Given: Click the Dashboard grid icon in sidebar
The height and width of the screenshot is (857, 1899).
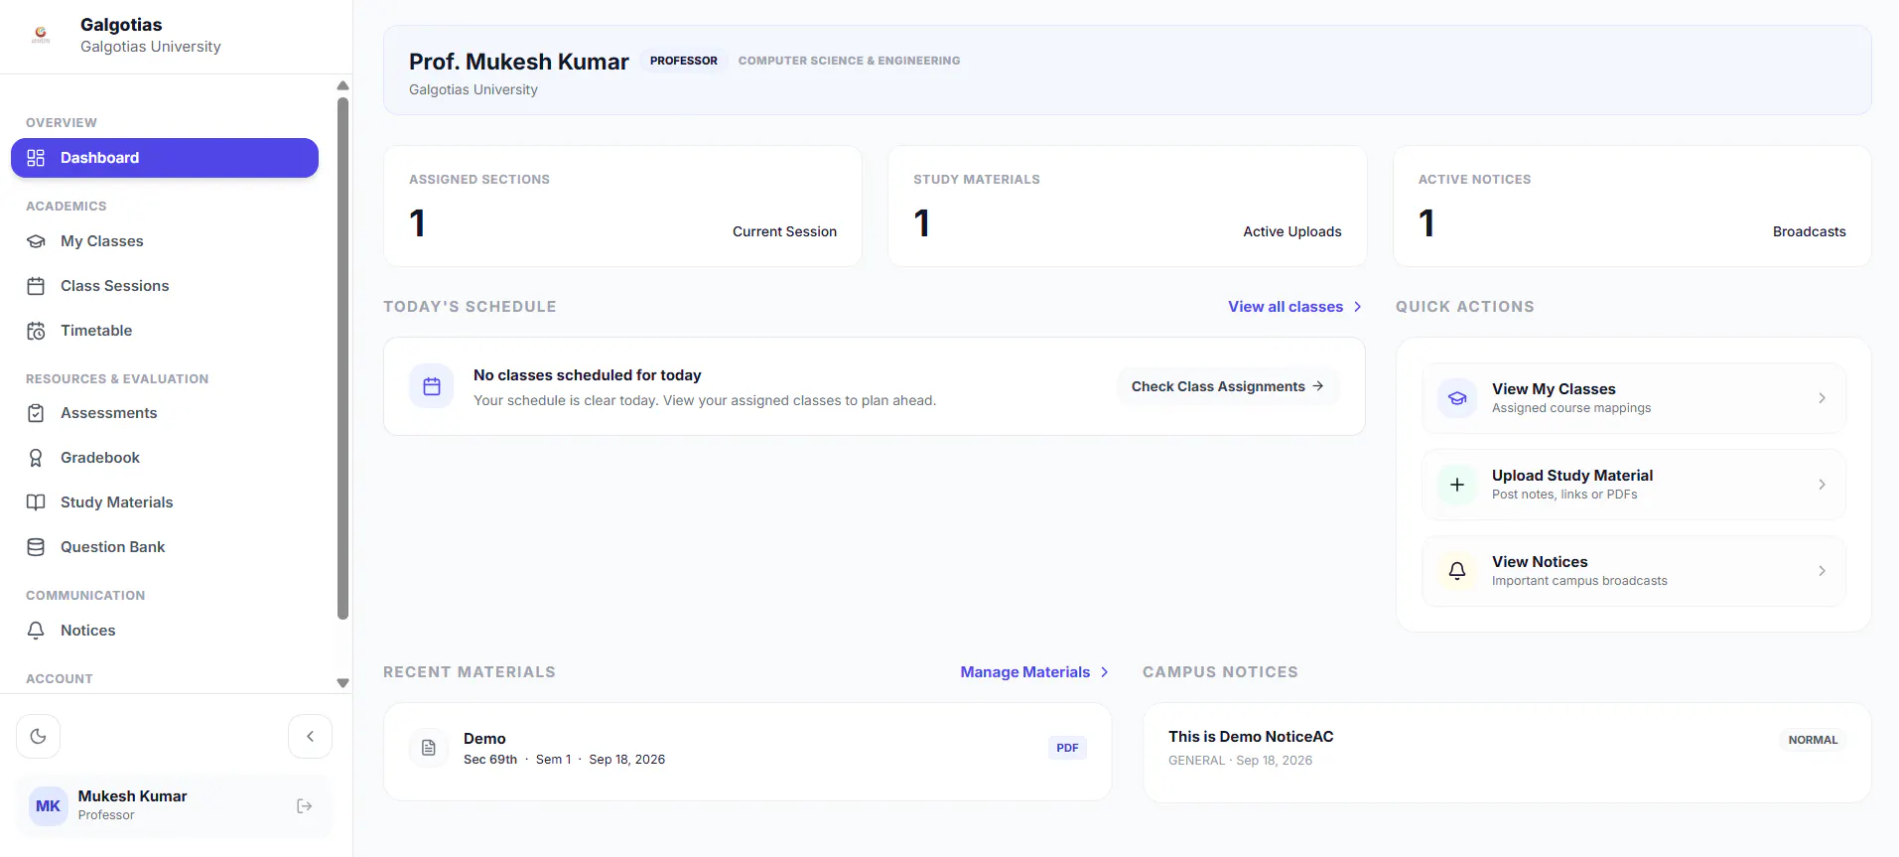Looking at the screenshot, I should pos(36,158).
